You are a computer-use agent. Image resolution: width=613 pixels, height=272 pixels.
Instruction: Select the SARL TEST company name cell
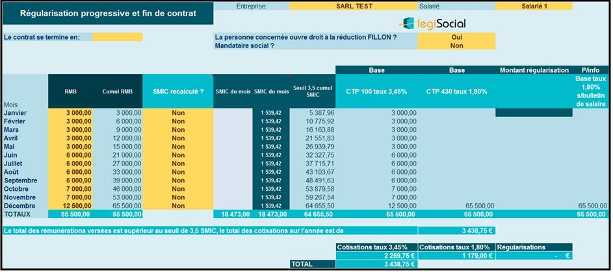354,6
